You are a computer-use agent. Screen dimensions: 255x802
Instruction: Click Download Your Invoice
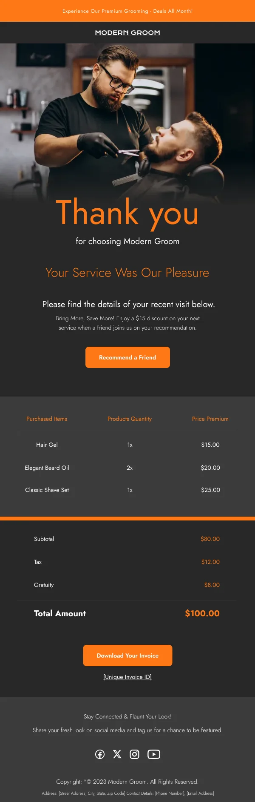click(127, 655)
